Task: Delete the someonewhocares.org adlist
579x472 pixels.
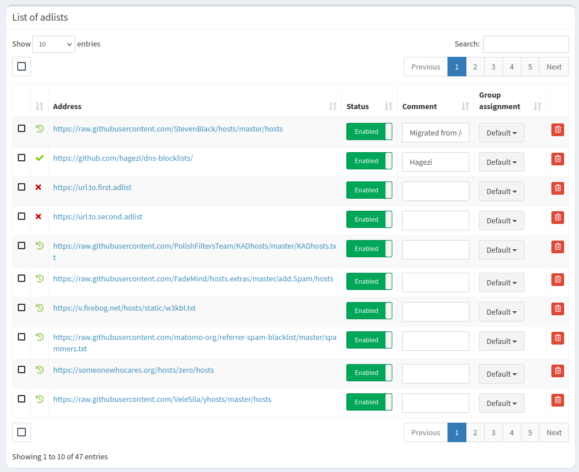Action: 557,371
